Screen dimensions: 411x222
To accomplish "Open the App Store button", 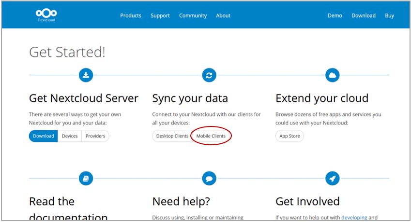I will click(289, 136).
